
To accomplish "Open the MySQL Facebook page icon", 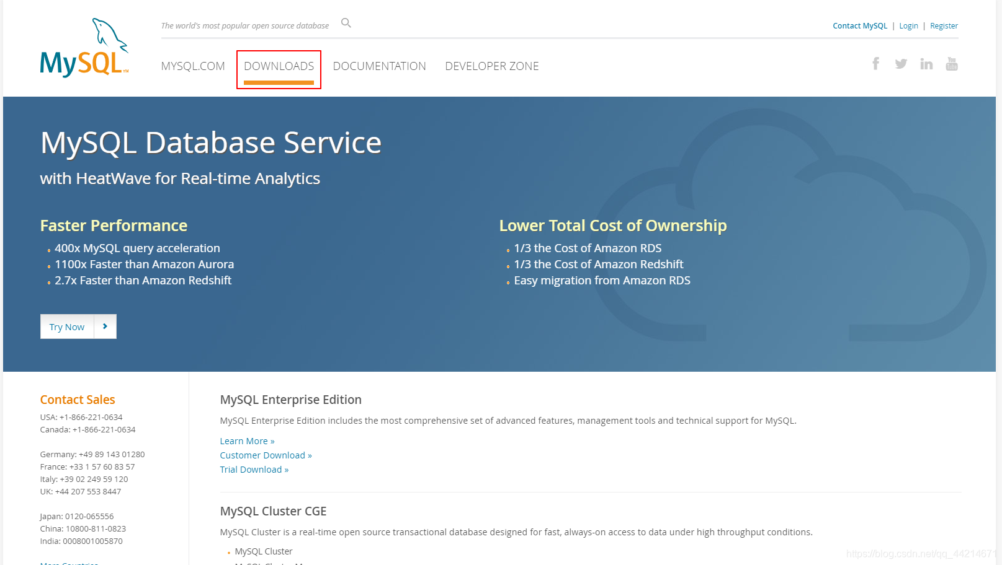I will coord(875,64).
